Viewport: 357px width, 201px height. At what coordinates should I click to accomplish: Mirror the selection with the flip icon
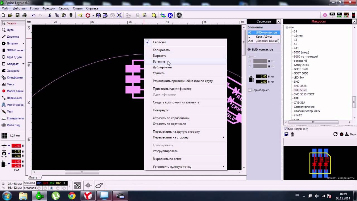point(98,15)
